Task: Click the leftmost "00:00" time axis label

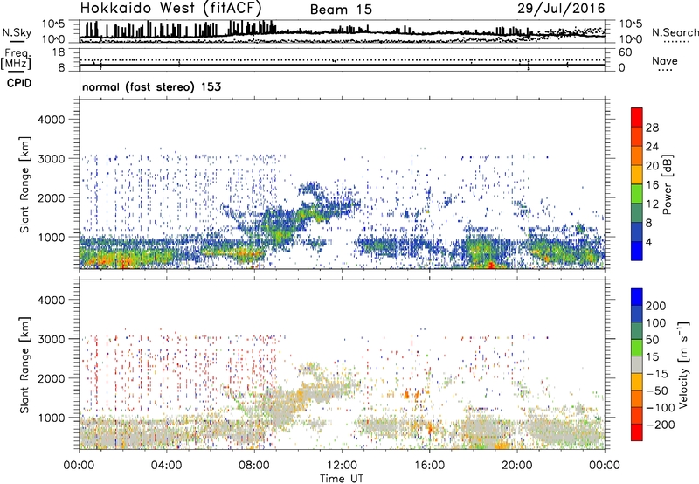Action: (79, 466)
